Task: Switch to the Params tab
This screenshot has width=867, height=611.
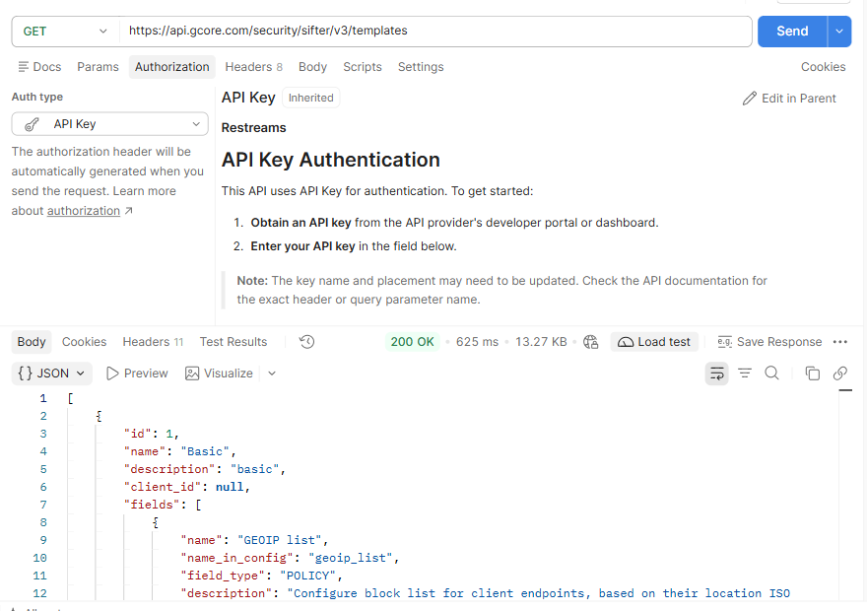Action: pyautogui.click(x=98, y=67)
